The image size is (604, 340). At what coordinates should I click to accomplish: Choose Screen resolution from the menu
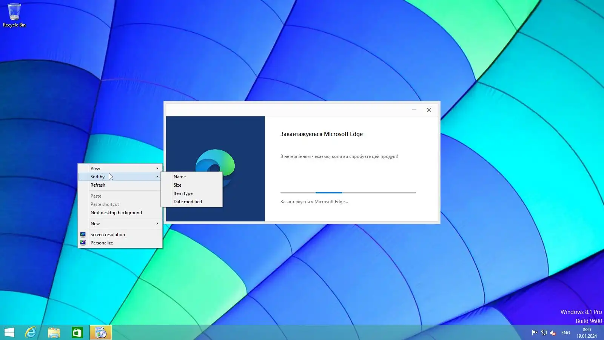(x=120, y=235)
